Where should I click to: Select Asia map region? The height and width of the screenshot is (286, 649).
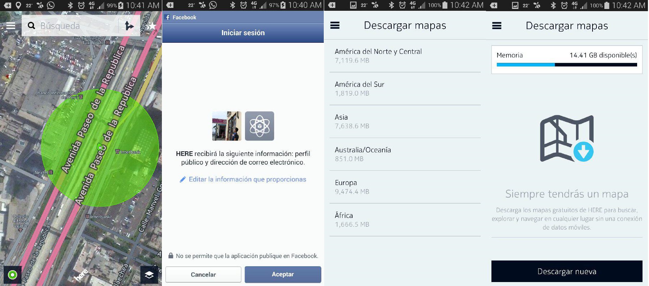pos(405,121)
